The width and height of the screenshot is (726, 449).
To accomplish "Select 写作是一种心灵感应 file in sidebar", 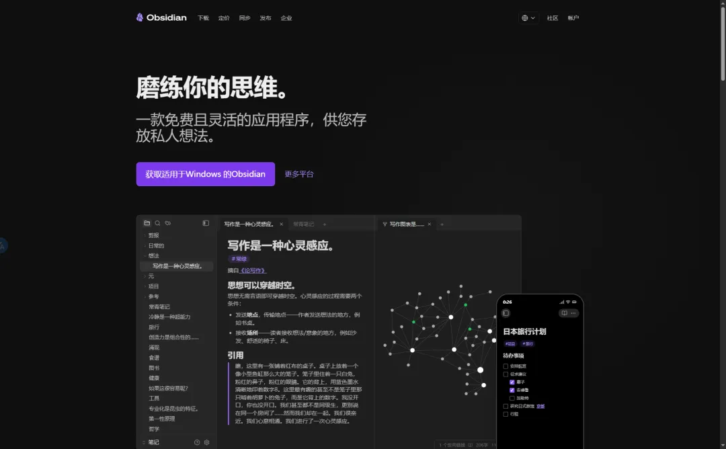I will coord(176,266).
